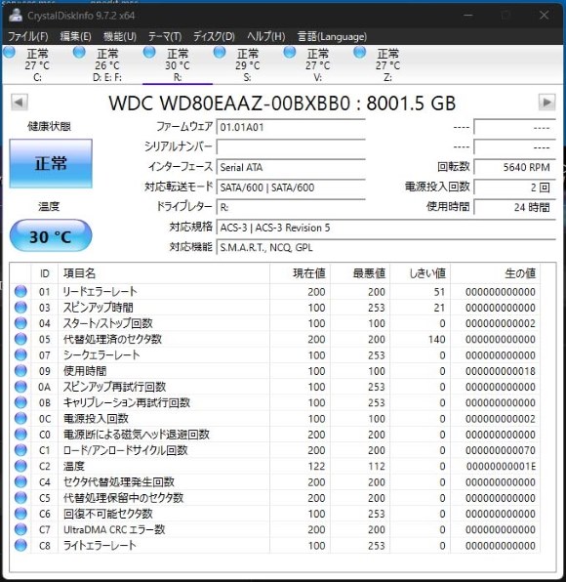
Task: Click the ACS-3 Revision 5 standard field
Action: coord(385,228)
